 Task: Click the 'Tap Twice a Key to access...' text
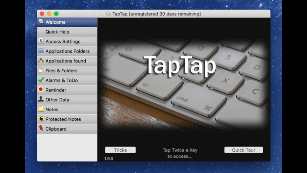[180, 153]
